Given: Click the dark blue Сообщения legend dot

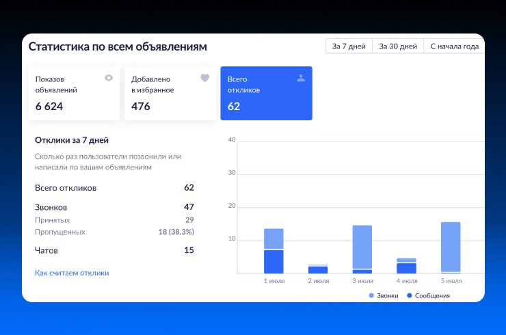Looking at the screenshot, I should (x=410, y=295).
